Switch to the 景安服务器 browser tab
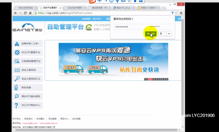The image size is (219, 132). 99,8
